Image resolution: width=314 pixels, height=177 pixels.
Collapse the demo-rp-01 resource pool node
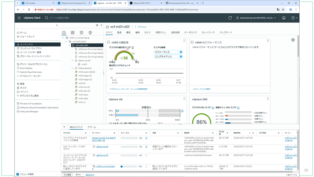click(x=72, y=61)
